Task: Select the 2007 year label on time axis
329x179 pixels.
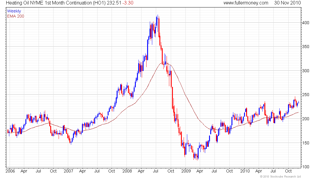Action: tap(68, 171)
